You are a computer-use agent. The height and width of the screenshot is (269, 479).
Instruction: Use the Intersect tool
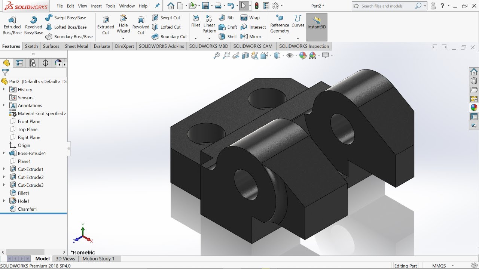coord(253,27)
